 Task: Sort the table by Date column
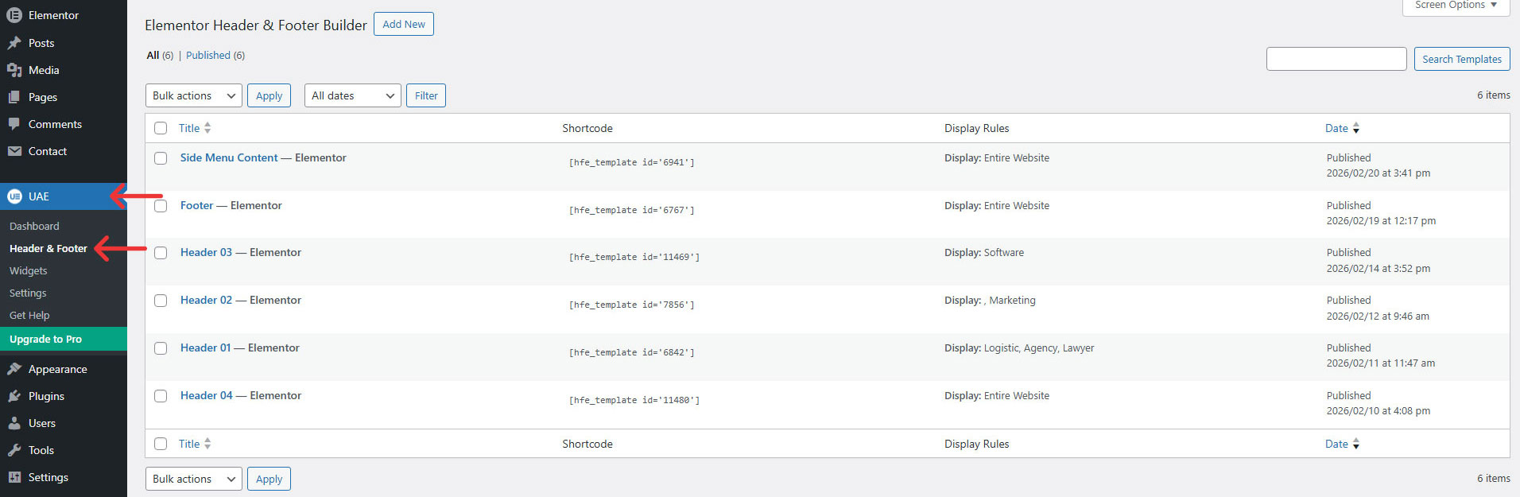(x=1336, y=128)
